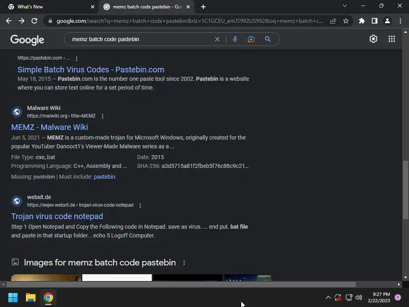Show hidden system tray icons

(328, 297)
